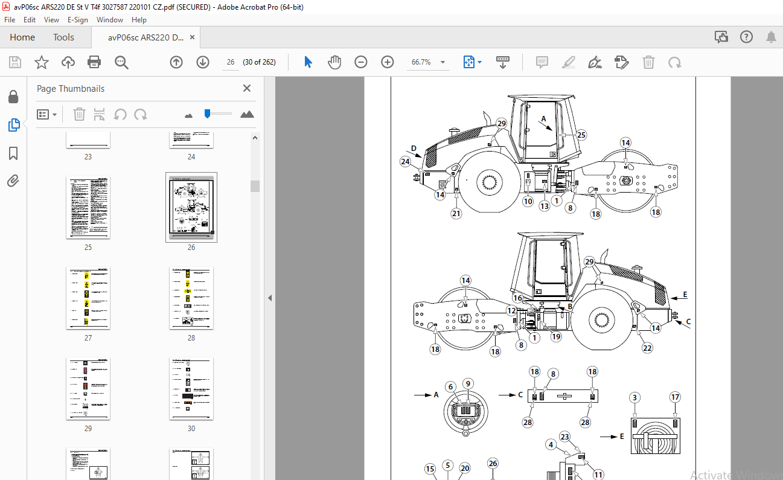The width and height of the screenshot is (783, 480).
Task: Select page 26 thumbnail
Action: [x=191, y=208]
